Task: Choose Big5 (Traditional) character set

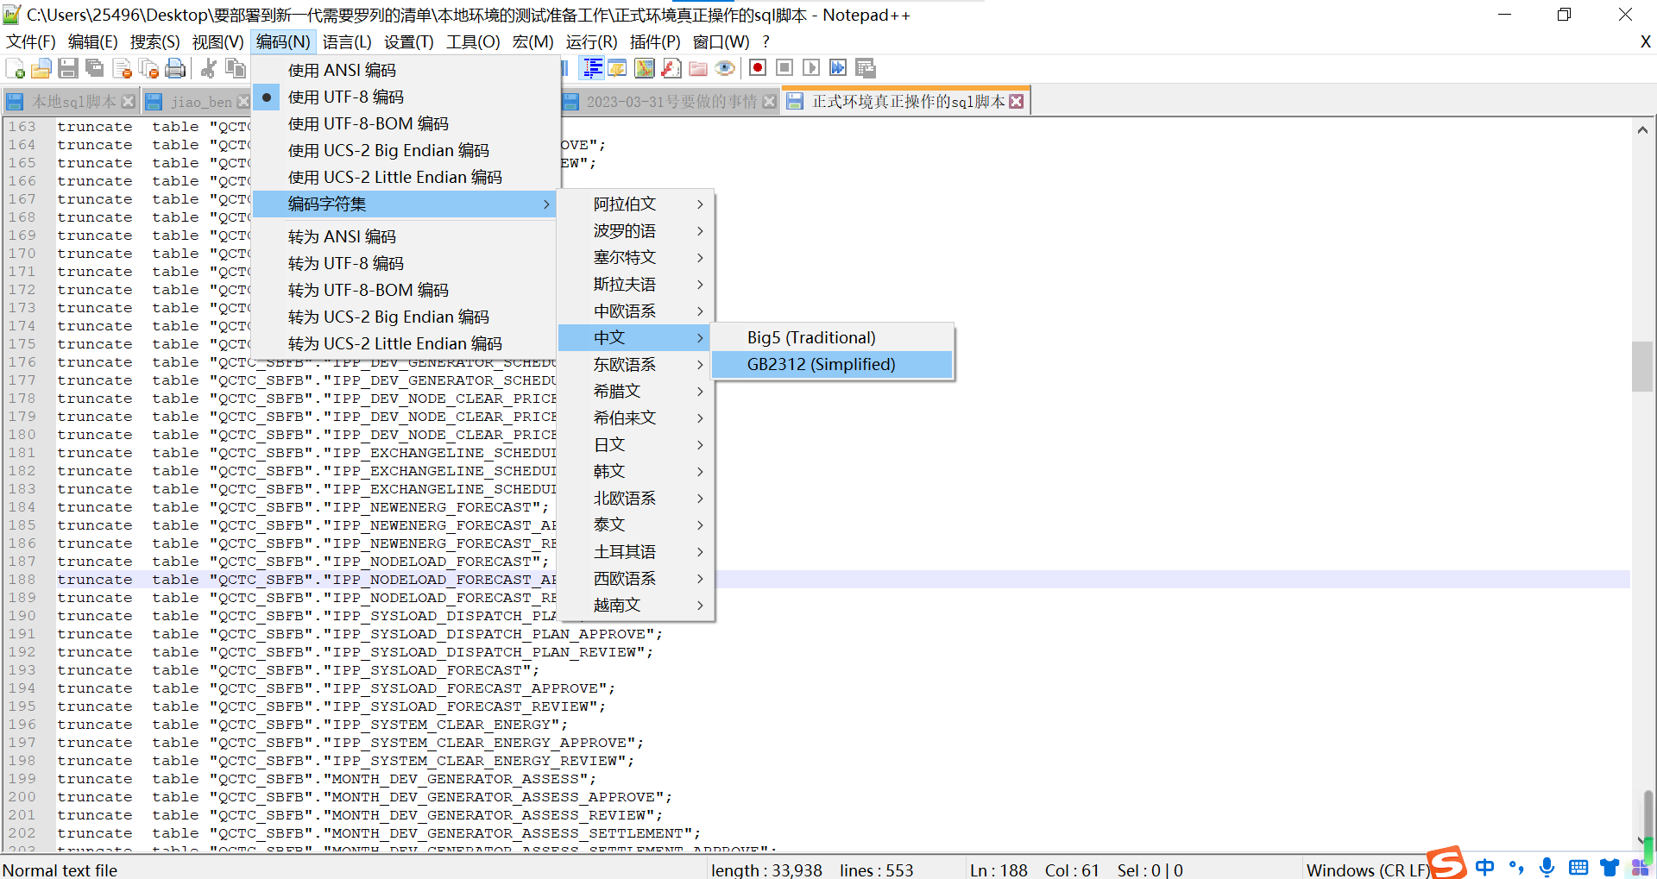Action: [833, 337]
